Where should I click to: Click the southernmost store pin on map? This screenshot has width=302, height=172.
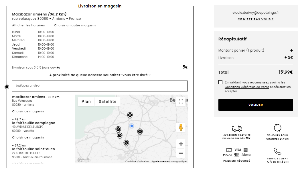click(x=126, y=143)
